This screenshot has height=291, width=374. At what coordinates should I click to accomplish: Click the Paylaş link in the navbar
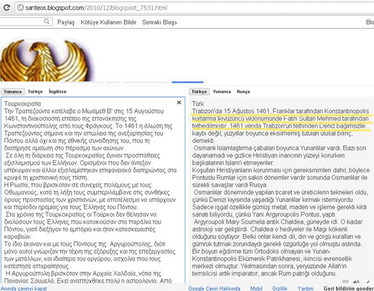tap(66, 22)
